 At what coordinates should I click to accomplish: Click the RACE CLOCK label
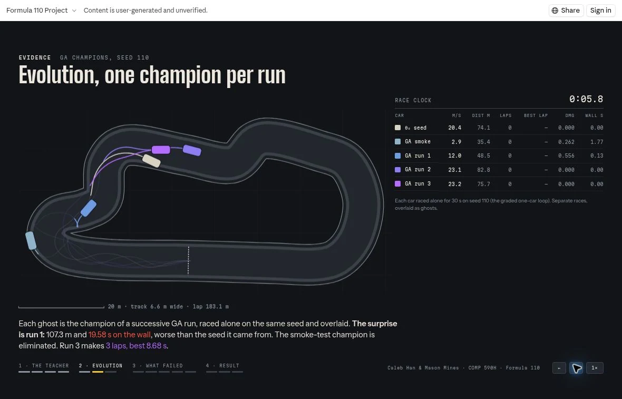[x=413, y=100]
